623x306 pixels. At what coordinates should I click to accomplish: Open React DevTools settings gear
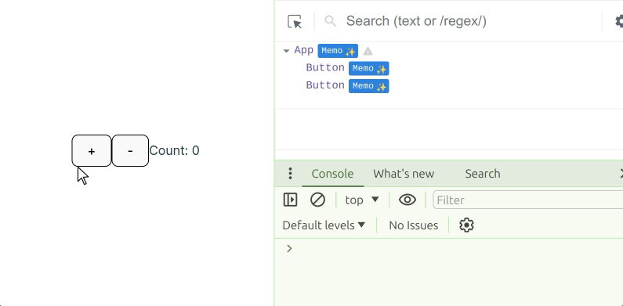pyautogui.click(x=619, y=21)
